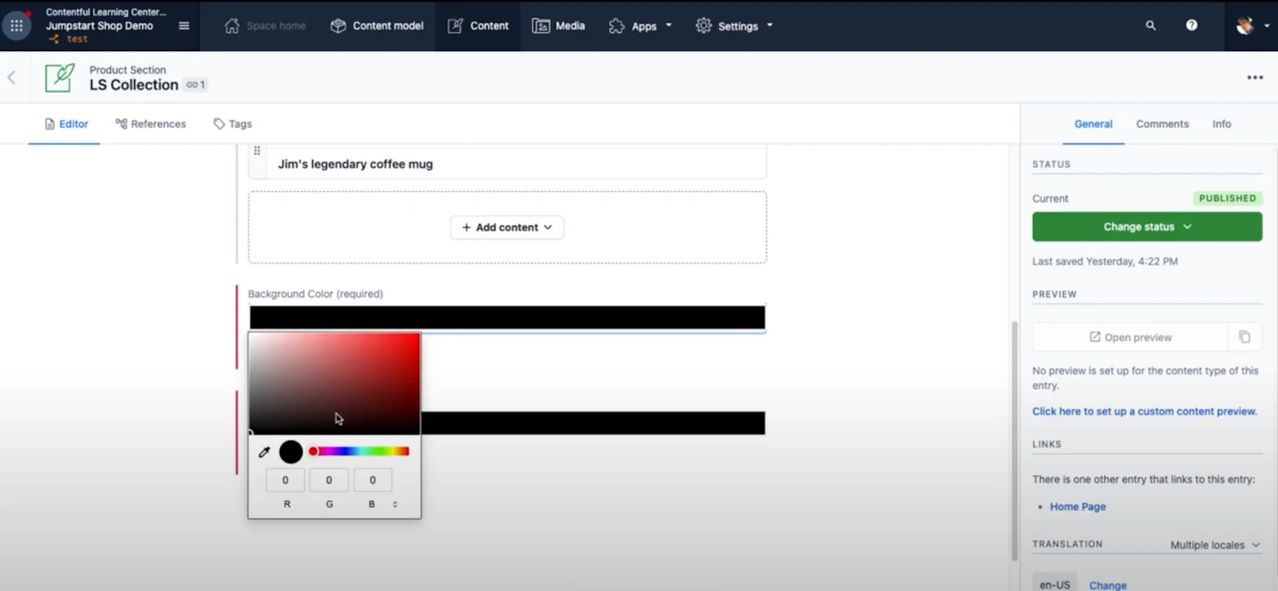Open the hamburger menu beside Jumpstart Shop Demo
Screen dimensions: 1278x591
pos(184,26)
